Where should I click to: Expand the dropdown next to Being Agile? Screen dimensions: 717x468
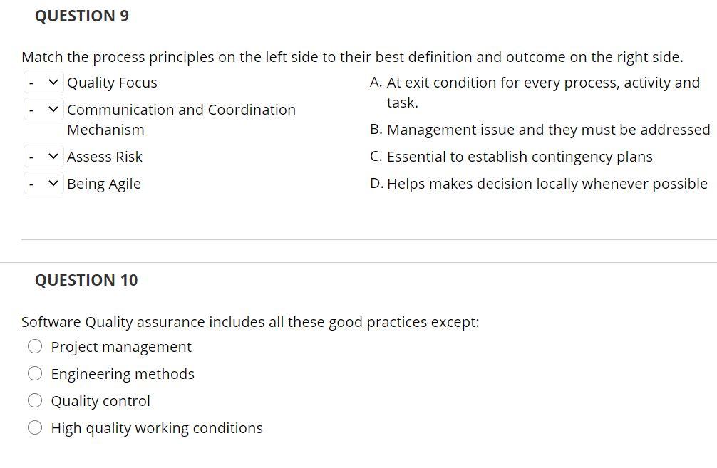pyautogui.click(x=43, y=184)
